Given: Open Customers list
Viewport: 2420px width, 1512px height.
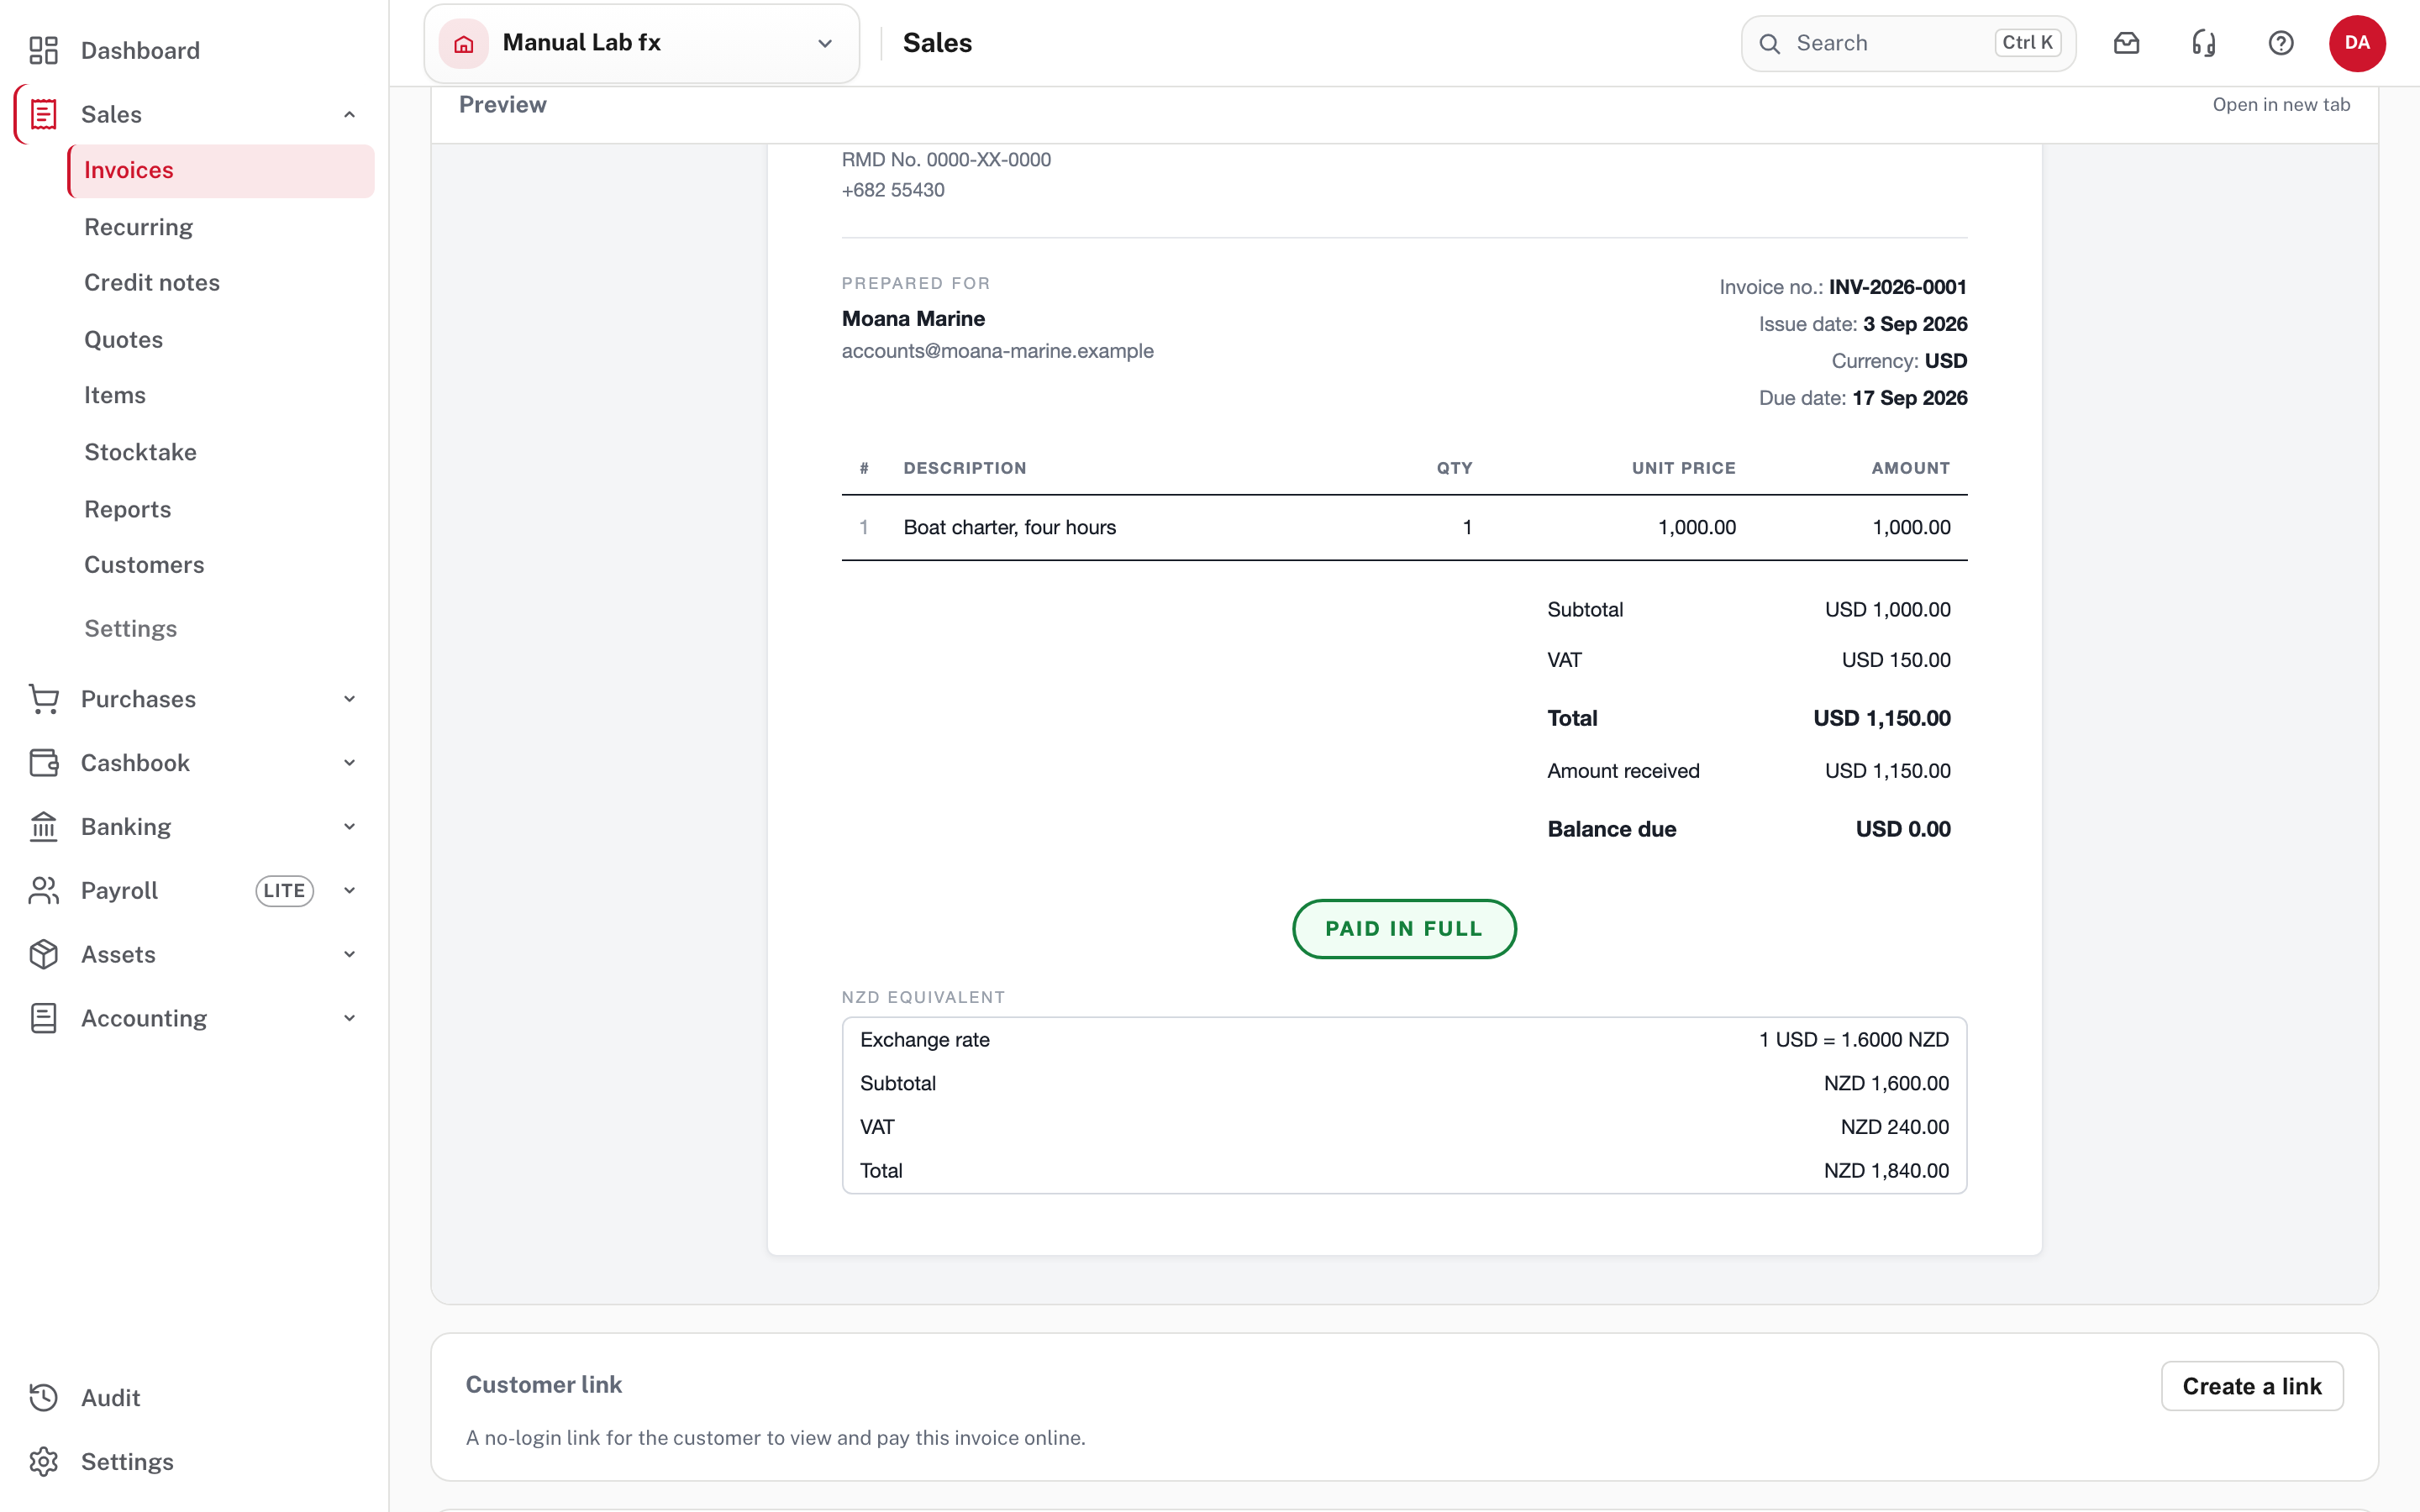Looking at the screenshot, I should tap(144, 565).
